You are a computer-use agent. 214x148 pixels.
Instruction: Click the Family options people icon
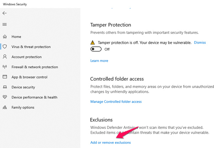pyautogui.click(x=5, y=107)
